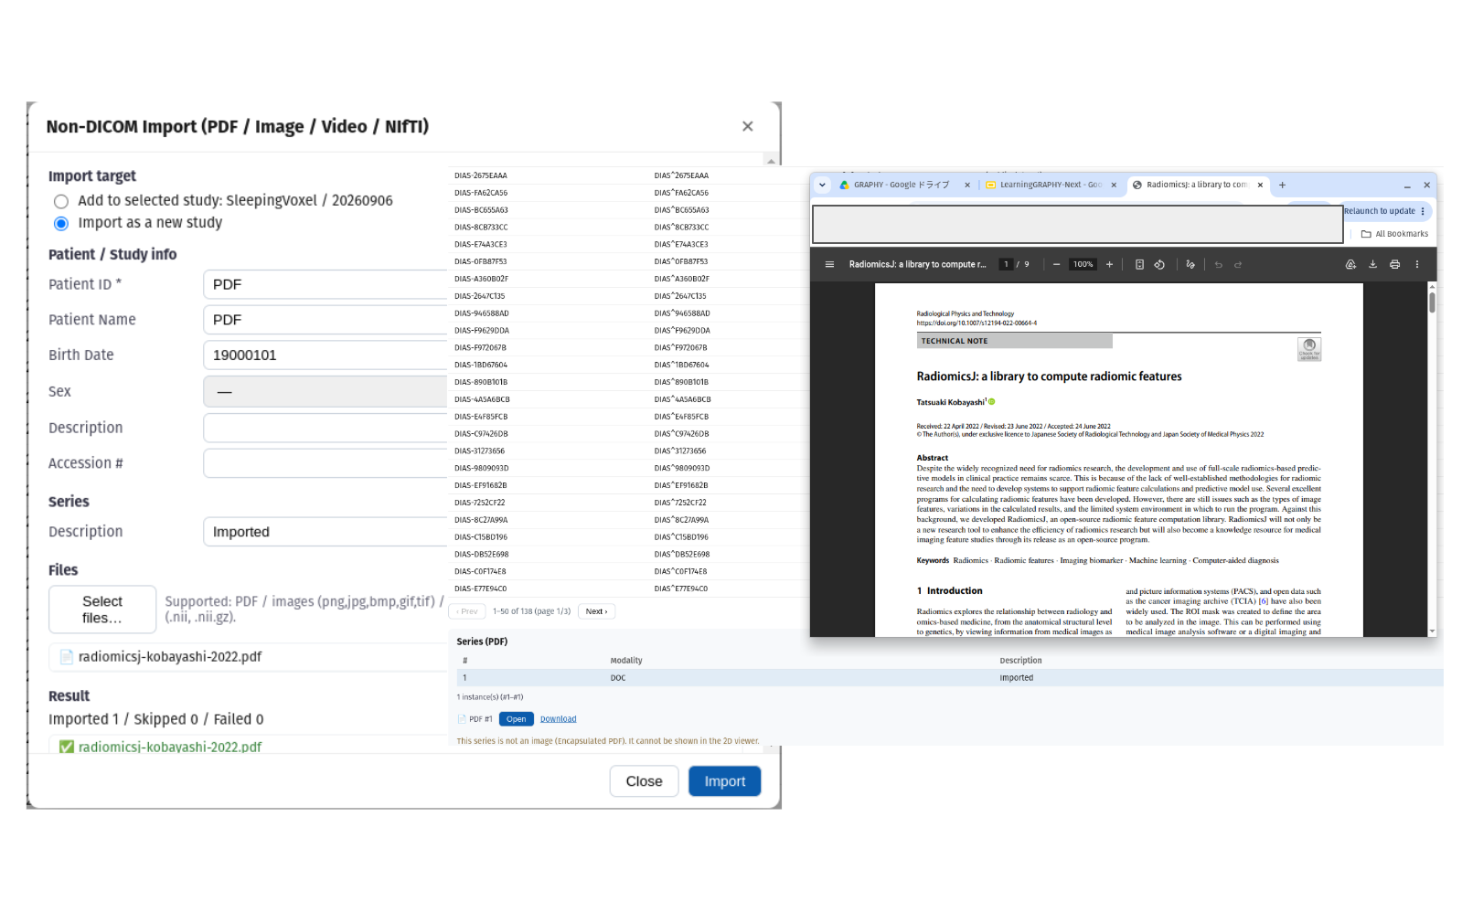The height and width of the screenshot is (912, 1462).
Task: Click the Patient ID input field
Action: pyautogui.click(x=325, y=284)
